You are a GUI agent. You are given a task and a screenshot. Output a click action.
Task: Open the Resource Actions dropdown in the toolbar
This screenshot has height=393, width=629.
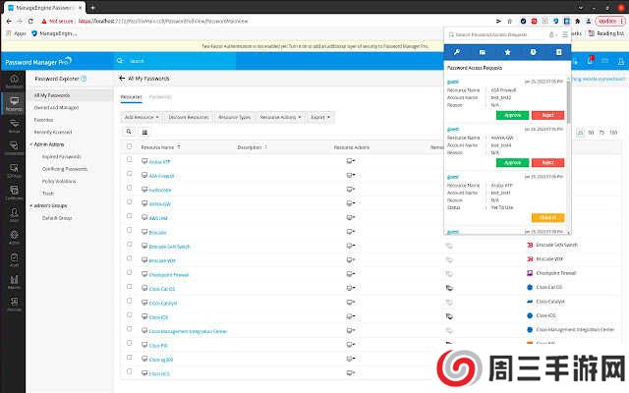coord(280,117)
